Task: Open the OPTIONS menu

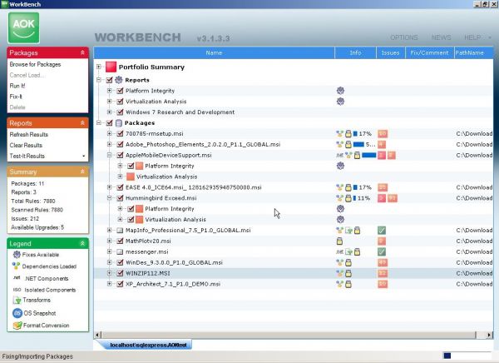Action: click(x=404, y=37)
